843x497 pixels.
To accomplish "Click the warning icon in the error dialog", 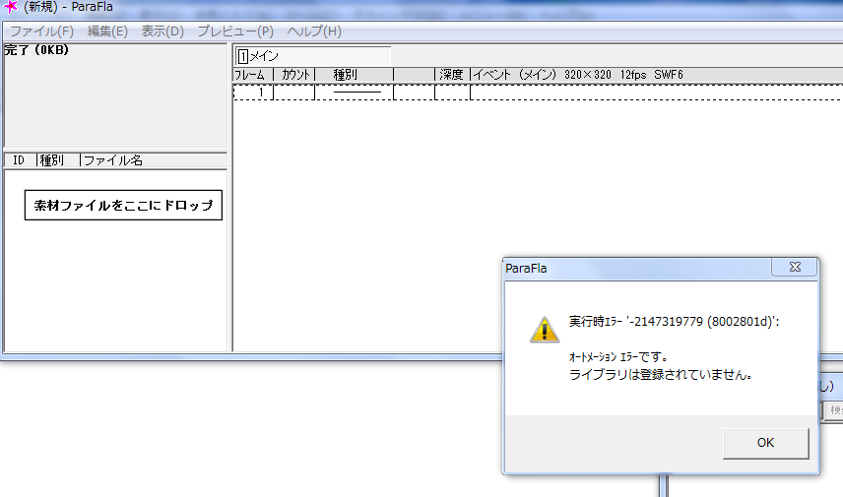I will (545, 330).
